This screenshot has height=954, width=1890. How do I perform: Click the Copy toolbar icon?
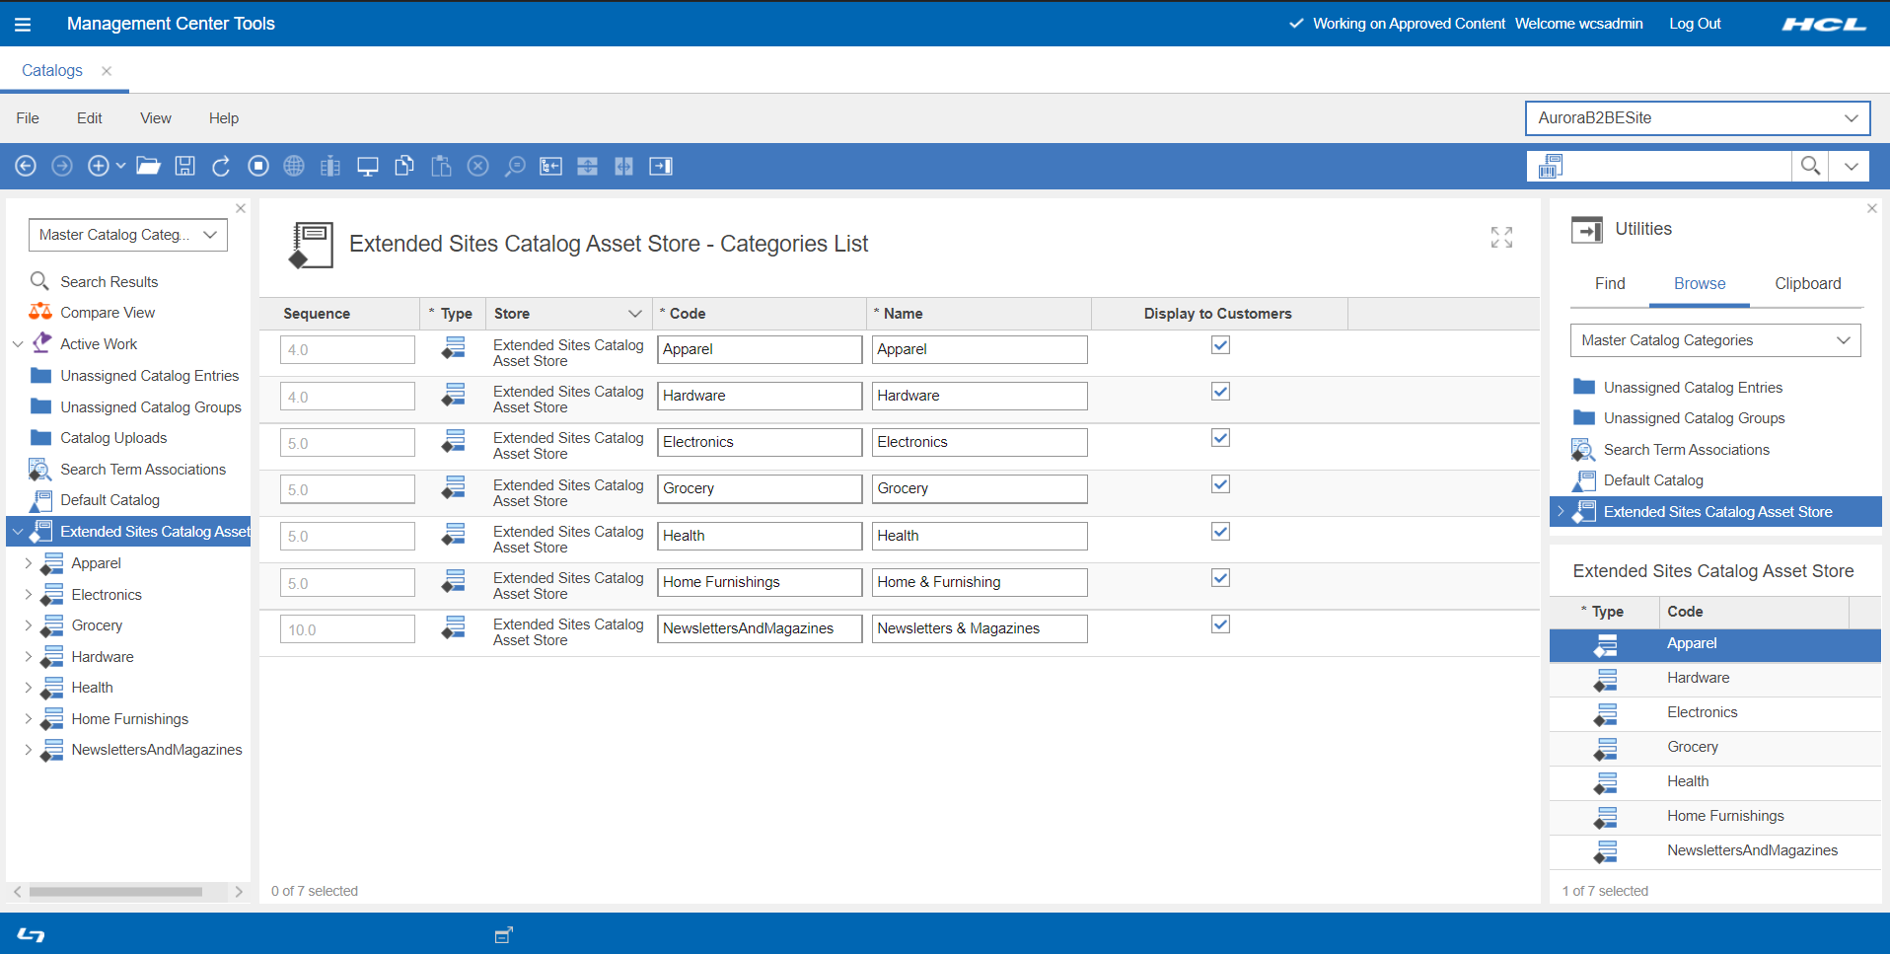[x=404, y=166]
